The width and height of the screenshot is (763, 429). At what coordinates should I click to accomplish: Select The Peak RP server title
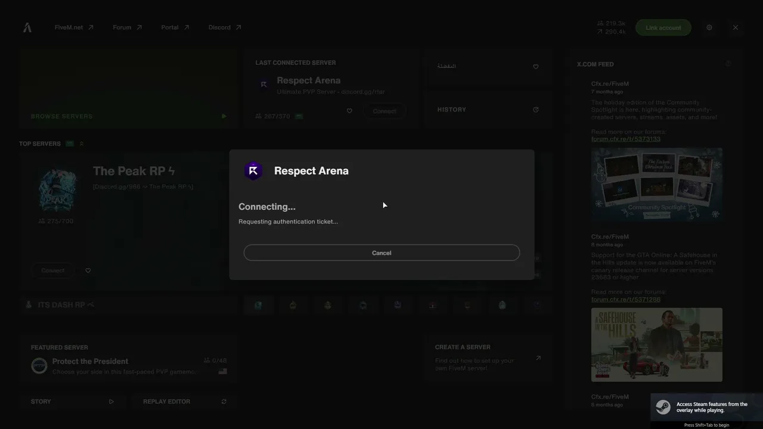tap(134, 171)
